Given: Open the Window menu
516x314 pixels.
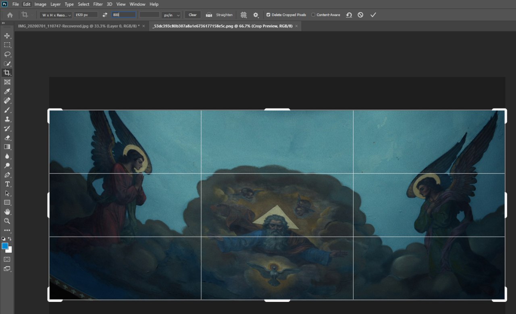Looking at the screenshot, I should 137,4.
